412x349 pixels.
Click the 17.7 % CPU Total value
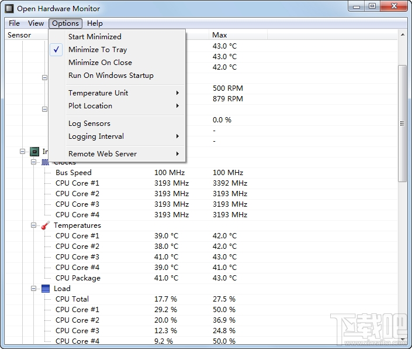pyautogui.click(x=165, y=299)
